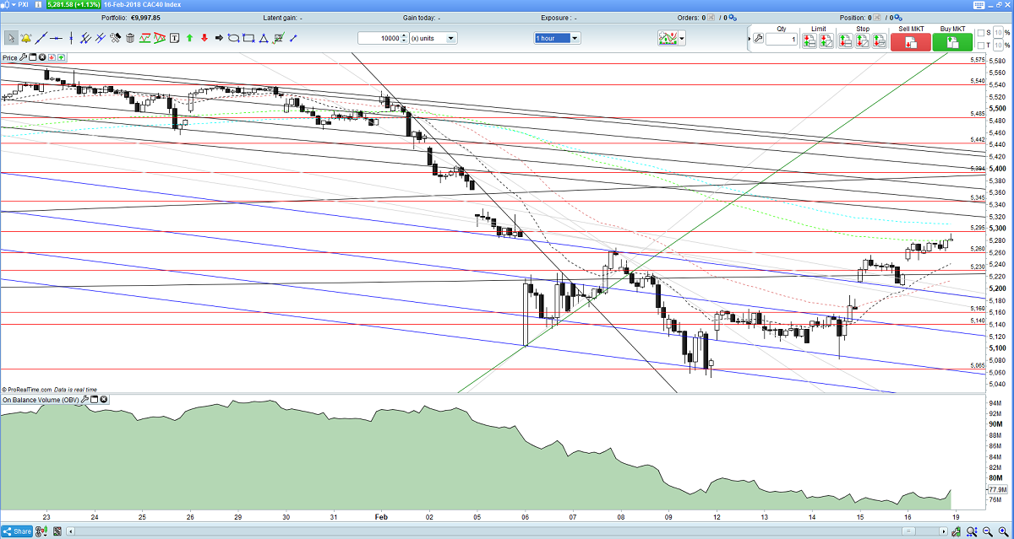Click the green up arrow Price panel icon
This screenshot has width=1014, height=539.
tap(61, 57)
